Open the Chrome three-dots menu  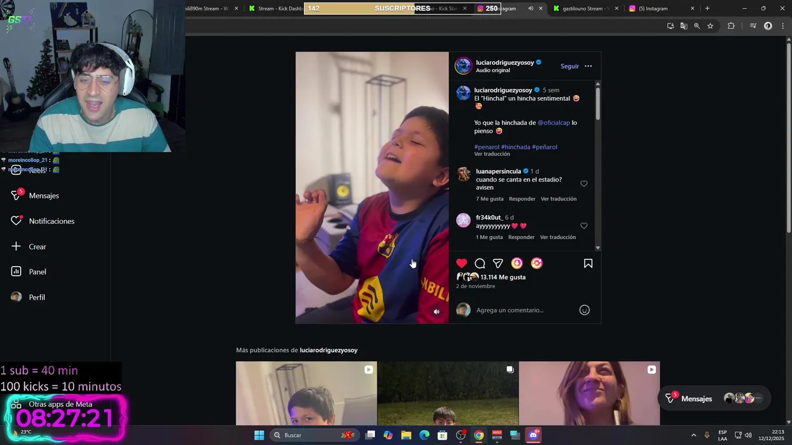[782, 26]
